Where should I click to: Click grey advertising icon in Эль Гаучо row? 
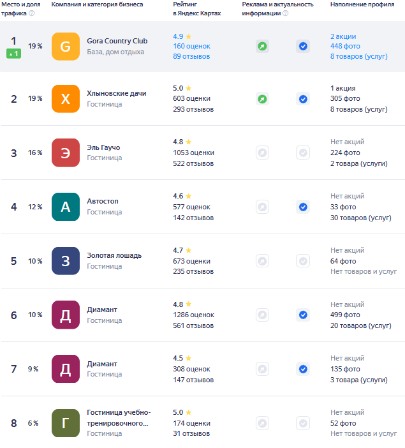click(262, 153)
